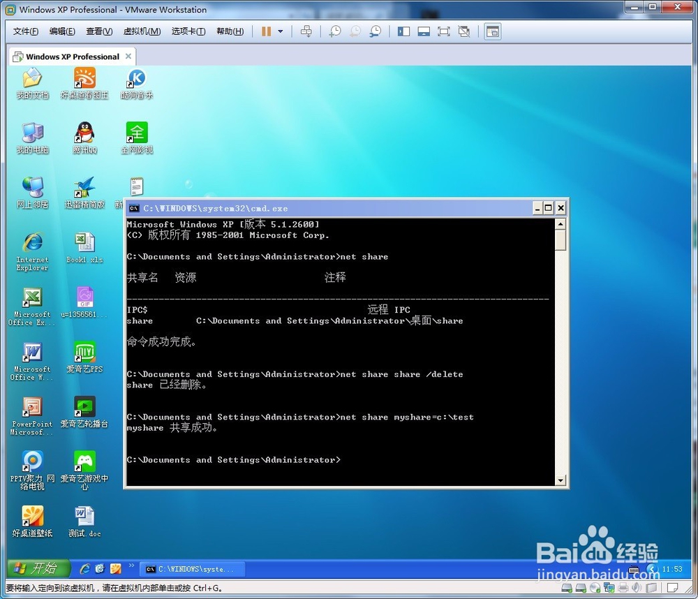Viewport: 698px width, 599px height.
Task: Open the 查看(V) menu
Action: 99,31
